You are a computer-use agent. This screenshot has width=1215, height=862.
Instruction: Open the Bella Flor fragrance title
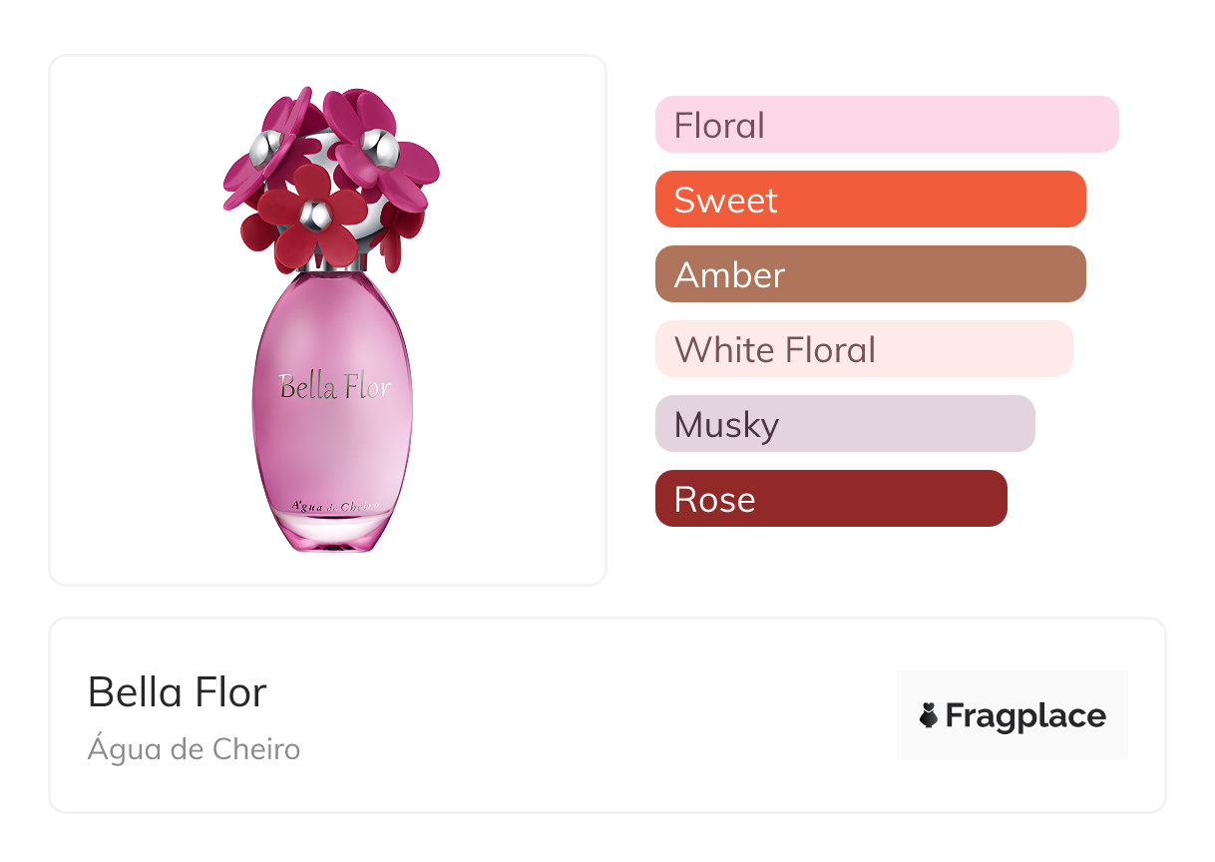pyautogui.click(x=178, y=691)
